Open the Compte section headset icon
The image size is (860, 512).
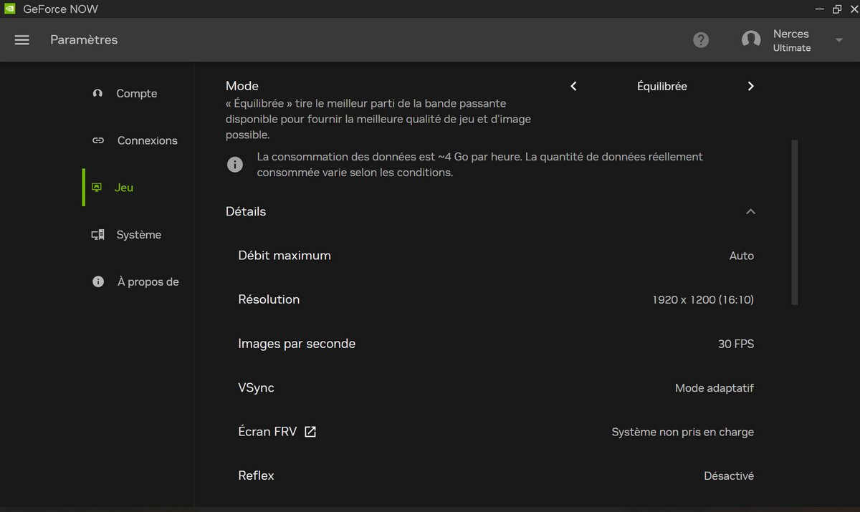click(x=97, y=93)
